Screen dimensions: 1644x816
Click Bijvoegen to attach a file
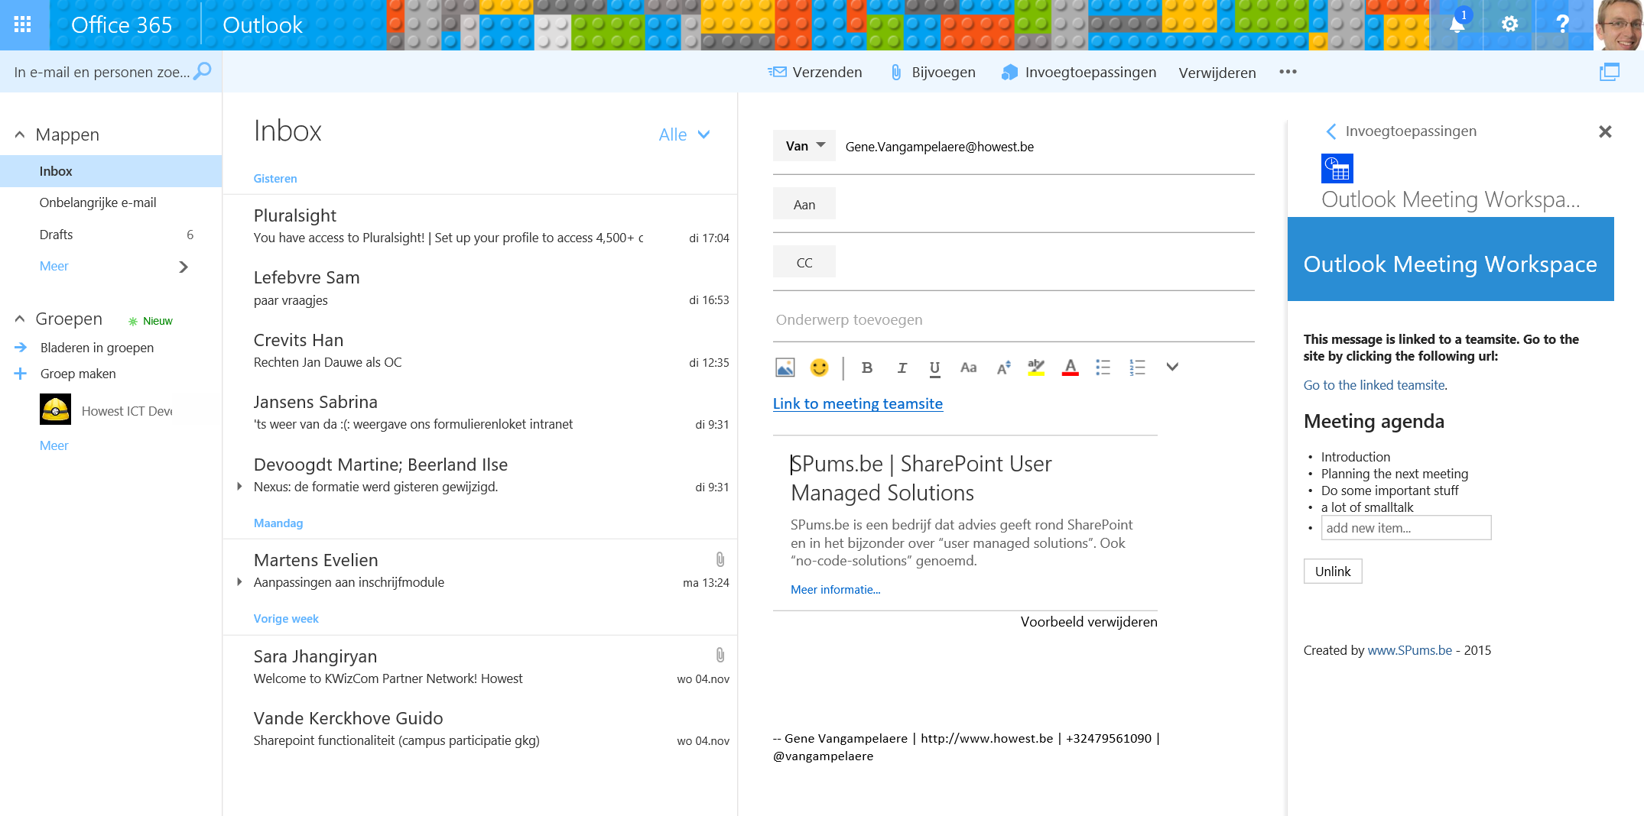[934, 73]
